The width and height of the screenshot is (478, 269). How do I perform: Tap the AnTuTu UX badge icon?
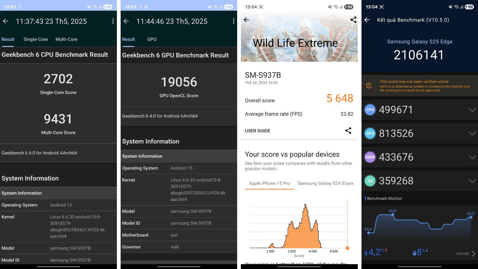click(370, 181)
